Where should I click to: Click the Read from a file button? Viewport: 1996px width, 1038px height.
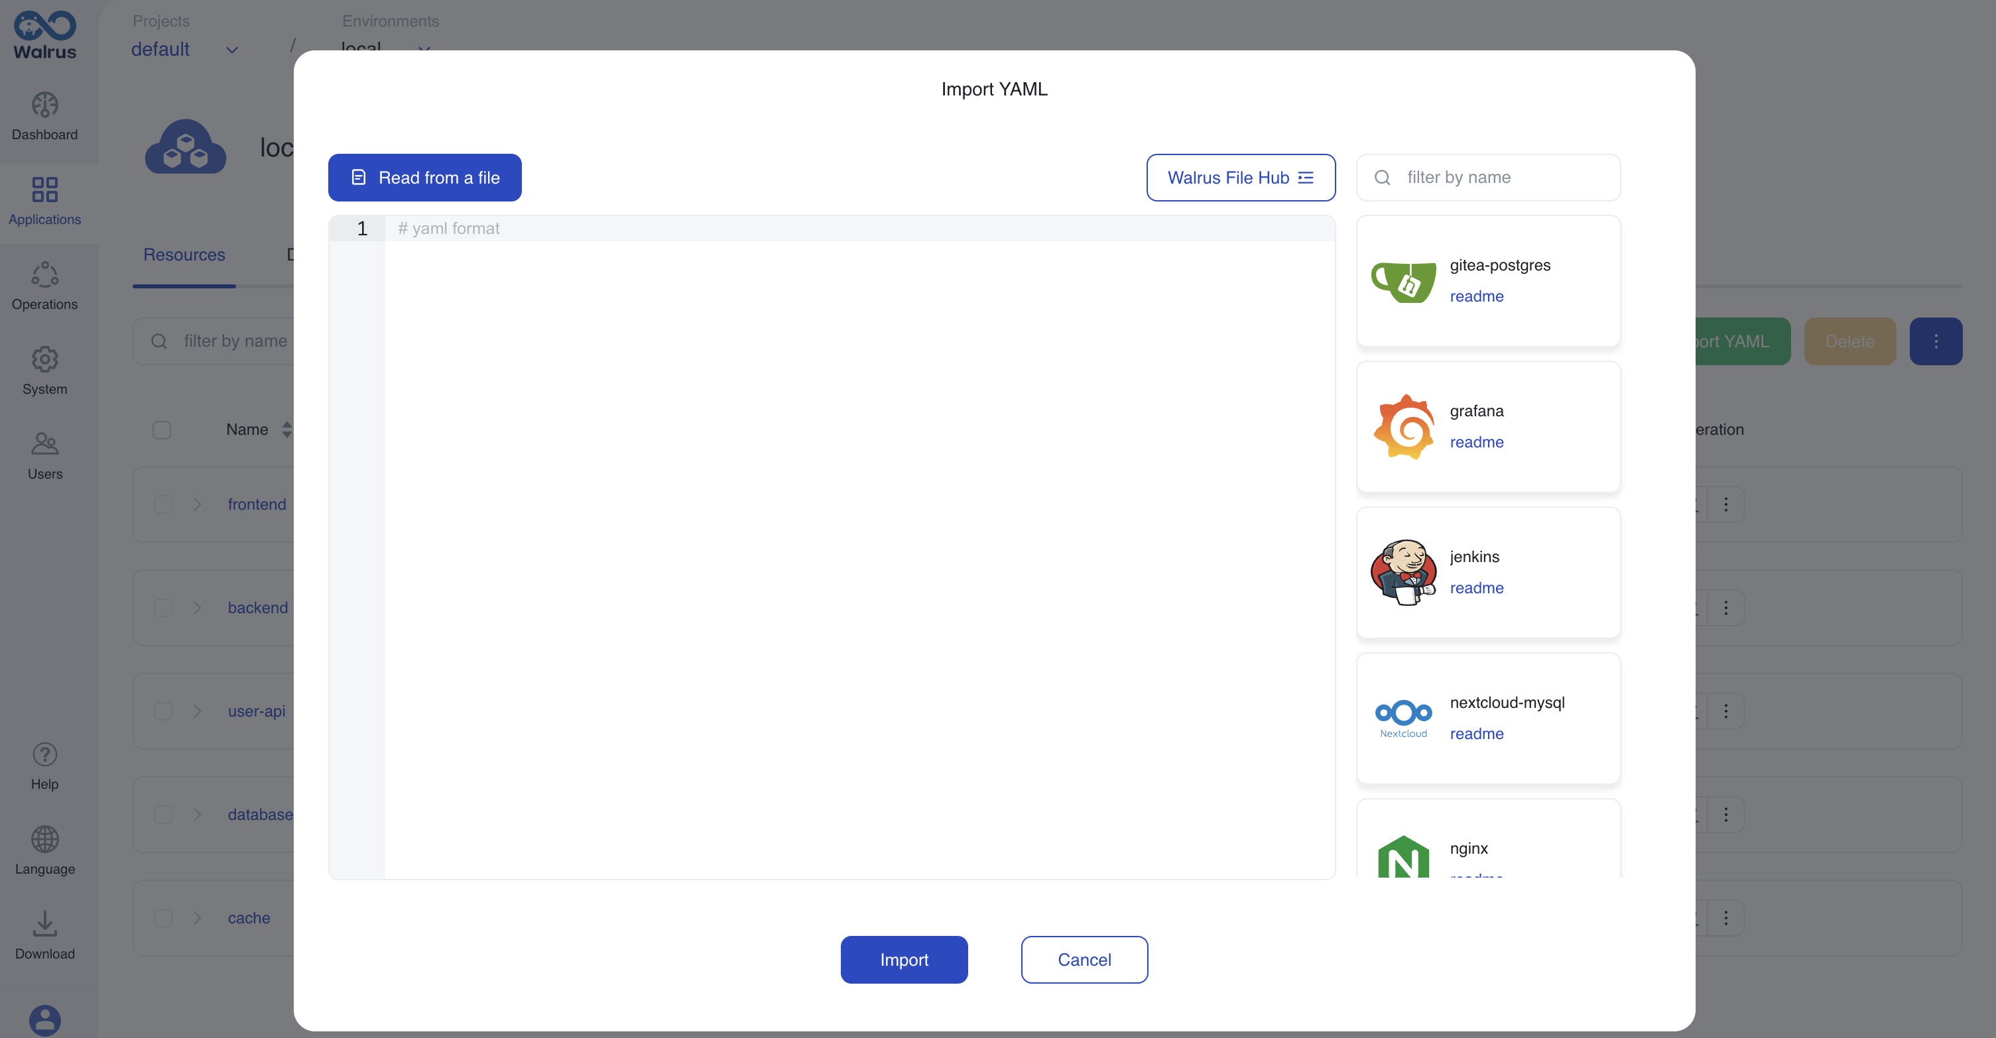click(425, 177)
